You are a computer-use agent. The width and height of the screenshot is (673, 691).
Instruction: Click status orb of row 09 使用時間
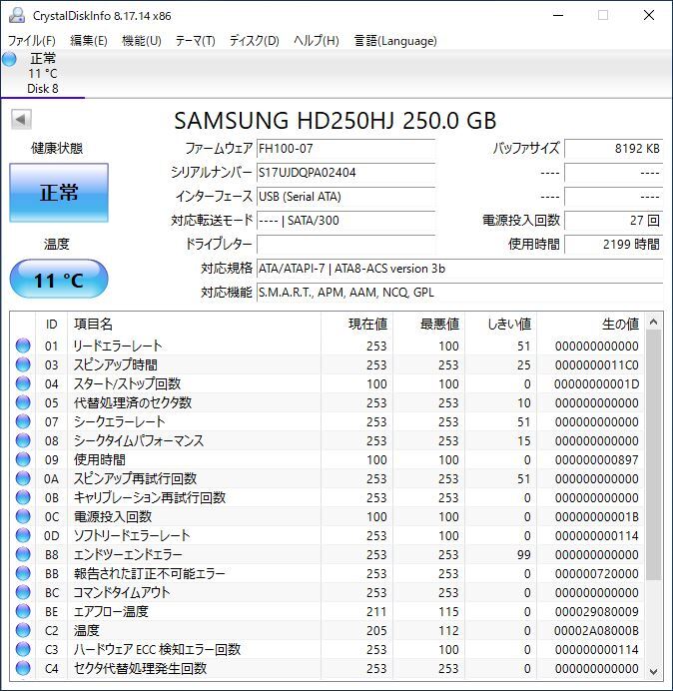(23, 459)
